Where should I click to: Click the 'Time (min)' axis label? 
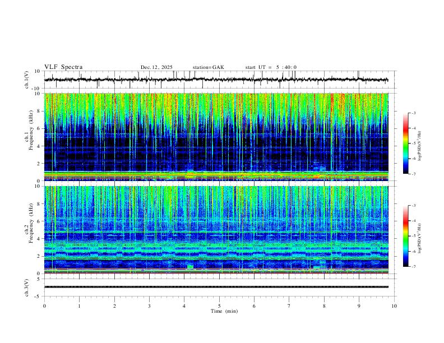(224, 311)
